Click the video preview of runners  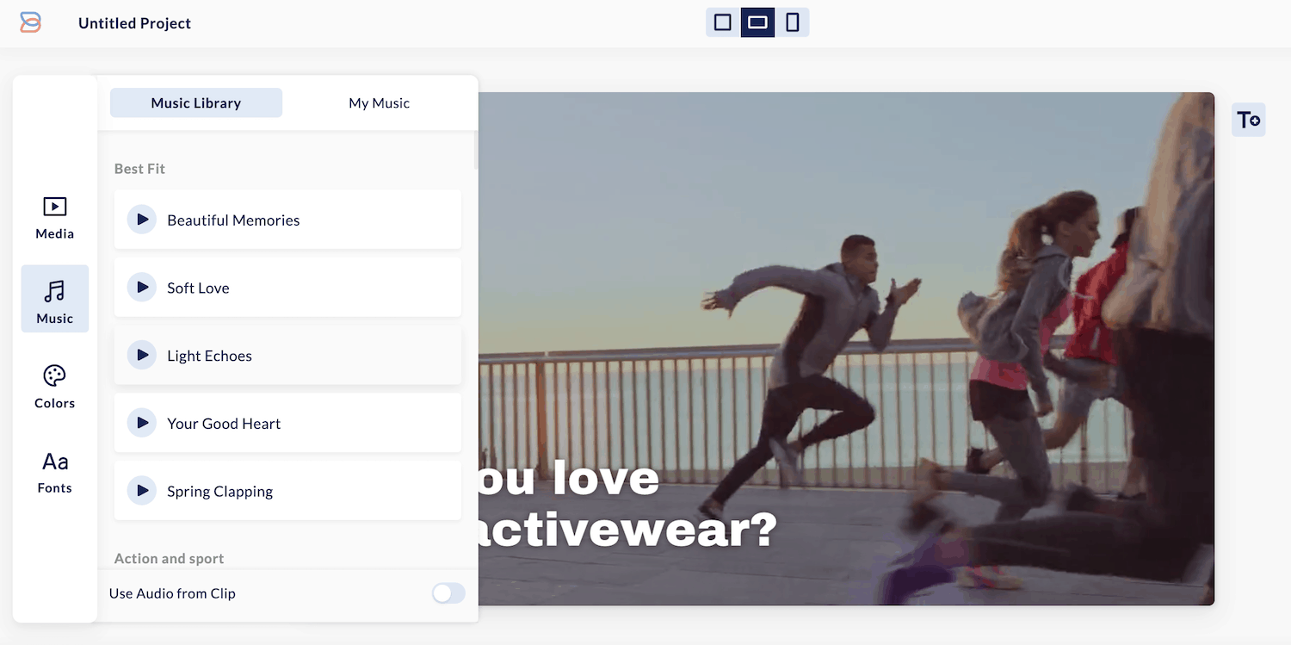[846, 348]
